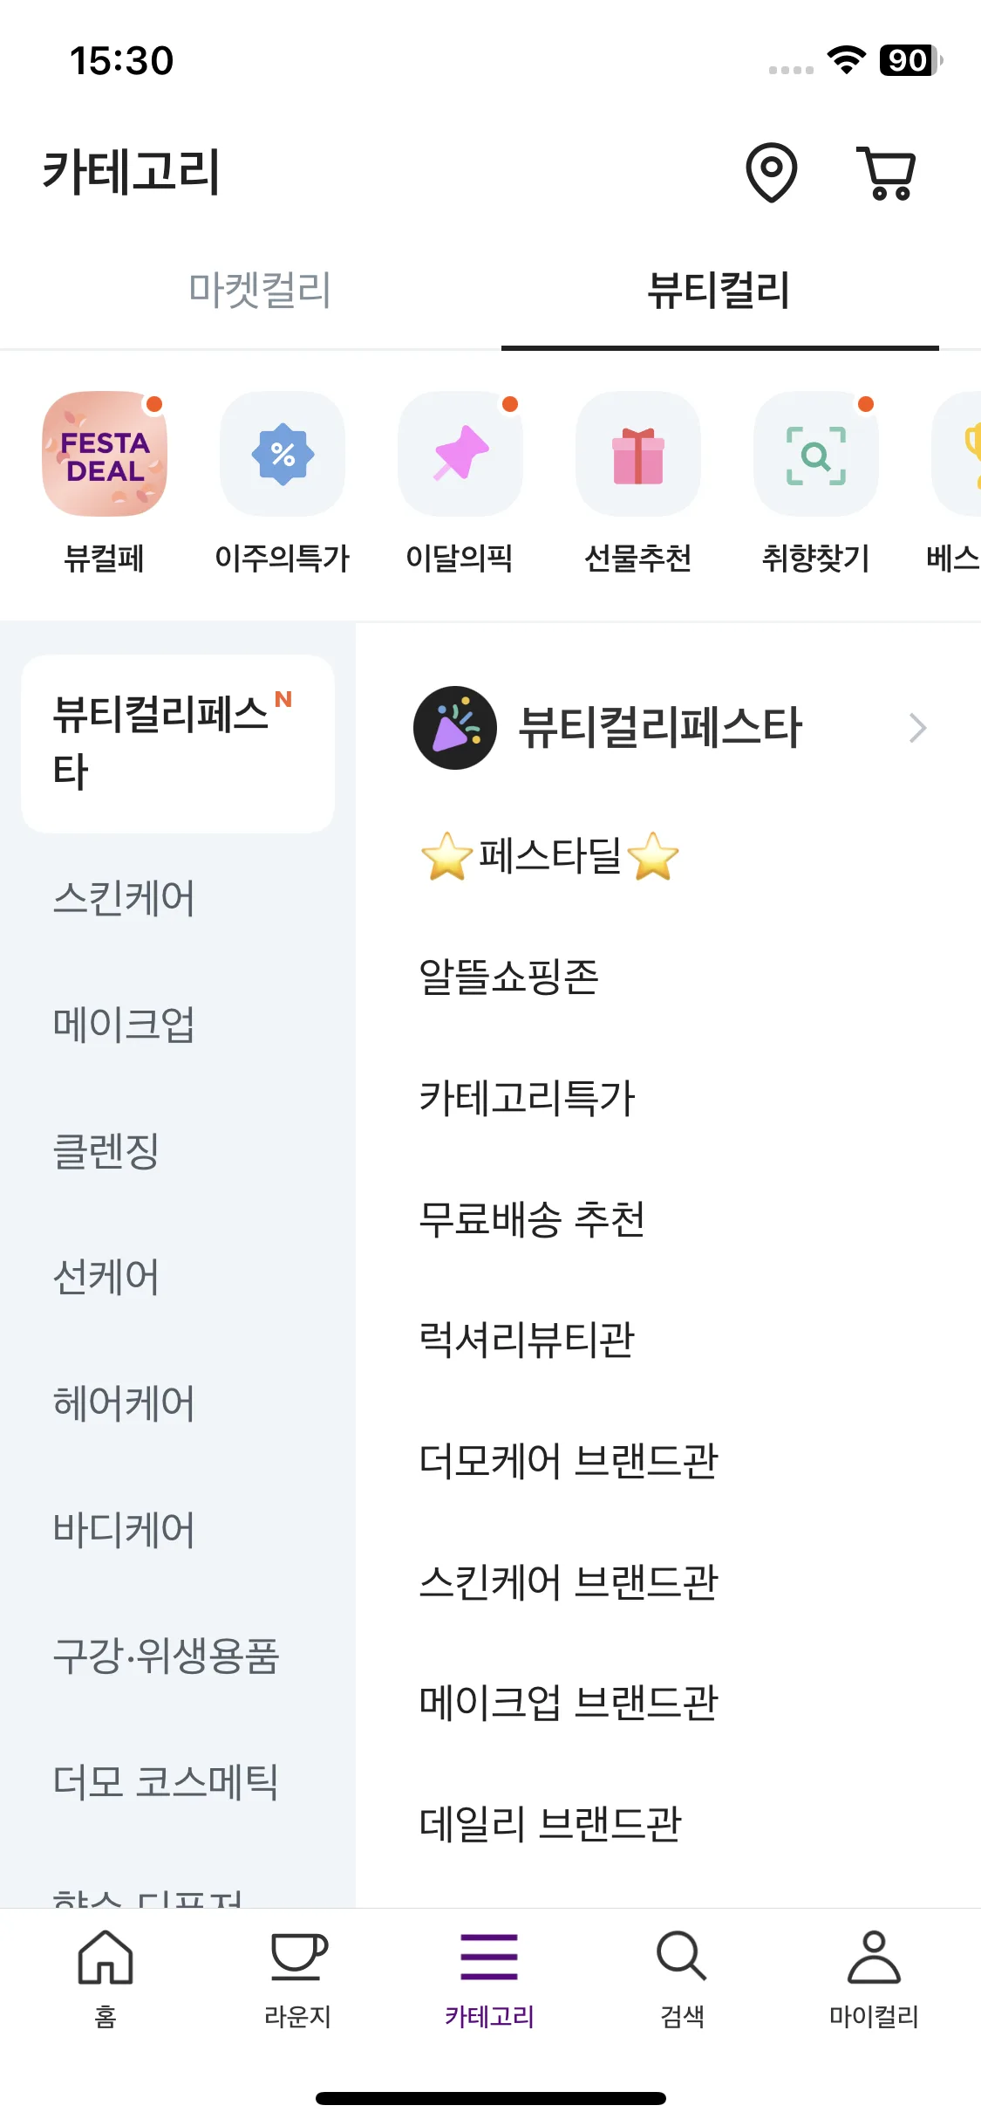
Task: Open the shopping cart icon
Action: point(888,173)
